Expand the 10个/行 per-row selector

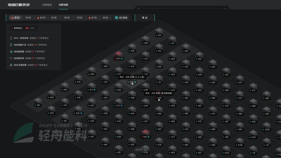pyautogui.click(x=140, y=150)
